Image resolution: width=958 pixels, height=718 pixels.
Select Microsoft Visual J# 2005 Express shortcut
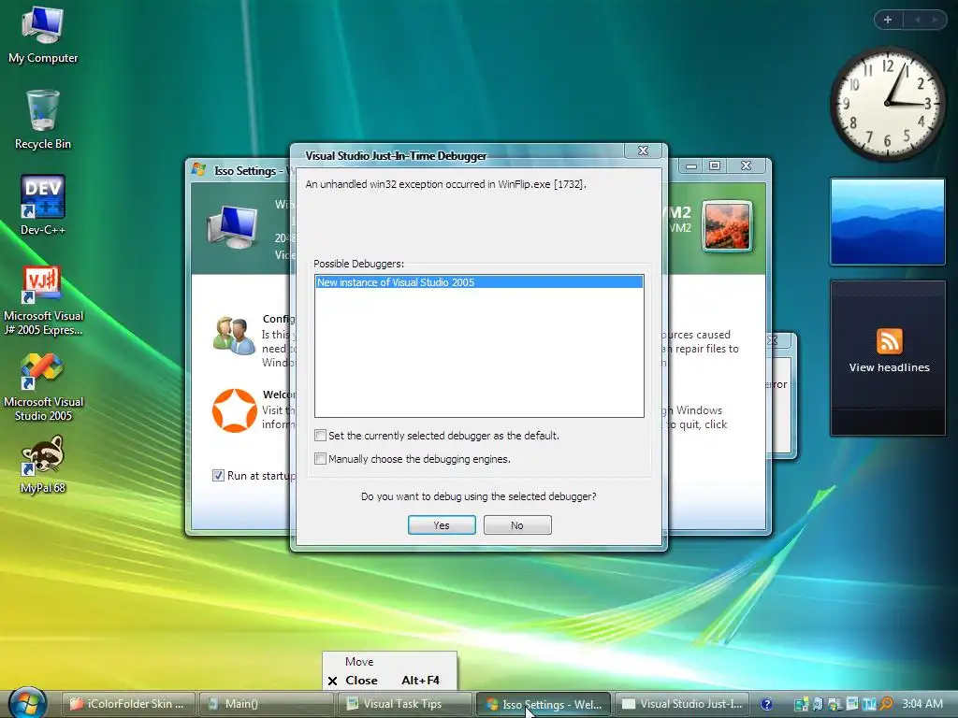point(43,300)
